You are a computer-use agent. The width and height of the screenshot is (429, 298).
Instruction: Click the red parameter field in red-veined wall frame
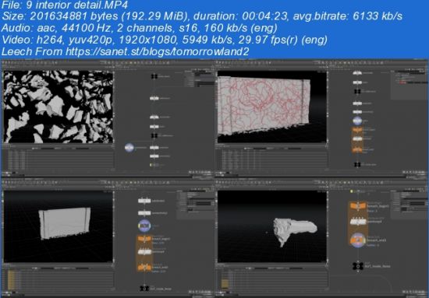pyautogui.click(x=403, y=82)
